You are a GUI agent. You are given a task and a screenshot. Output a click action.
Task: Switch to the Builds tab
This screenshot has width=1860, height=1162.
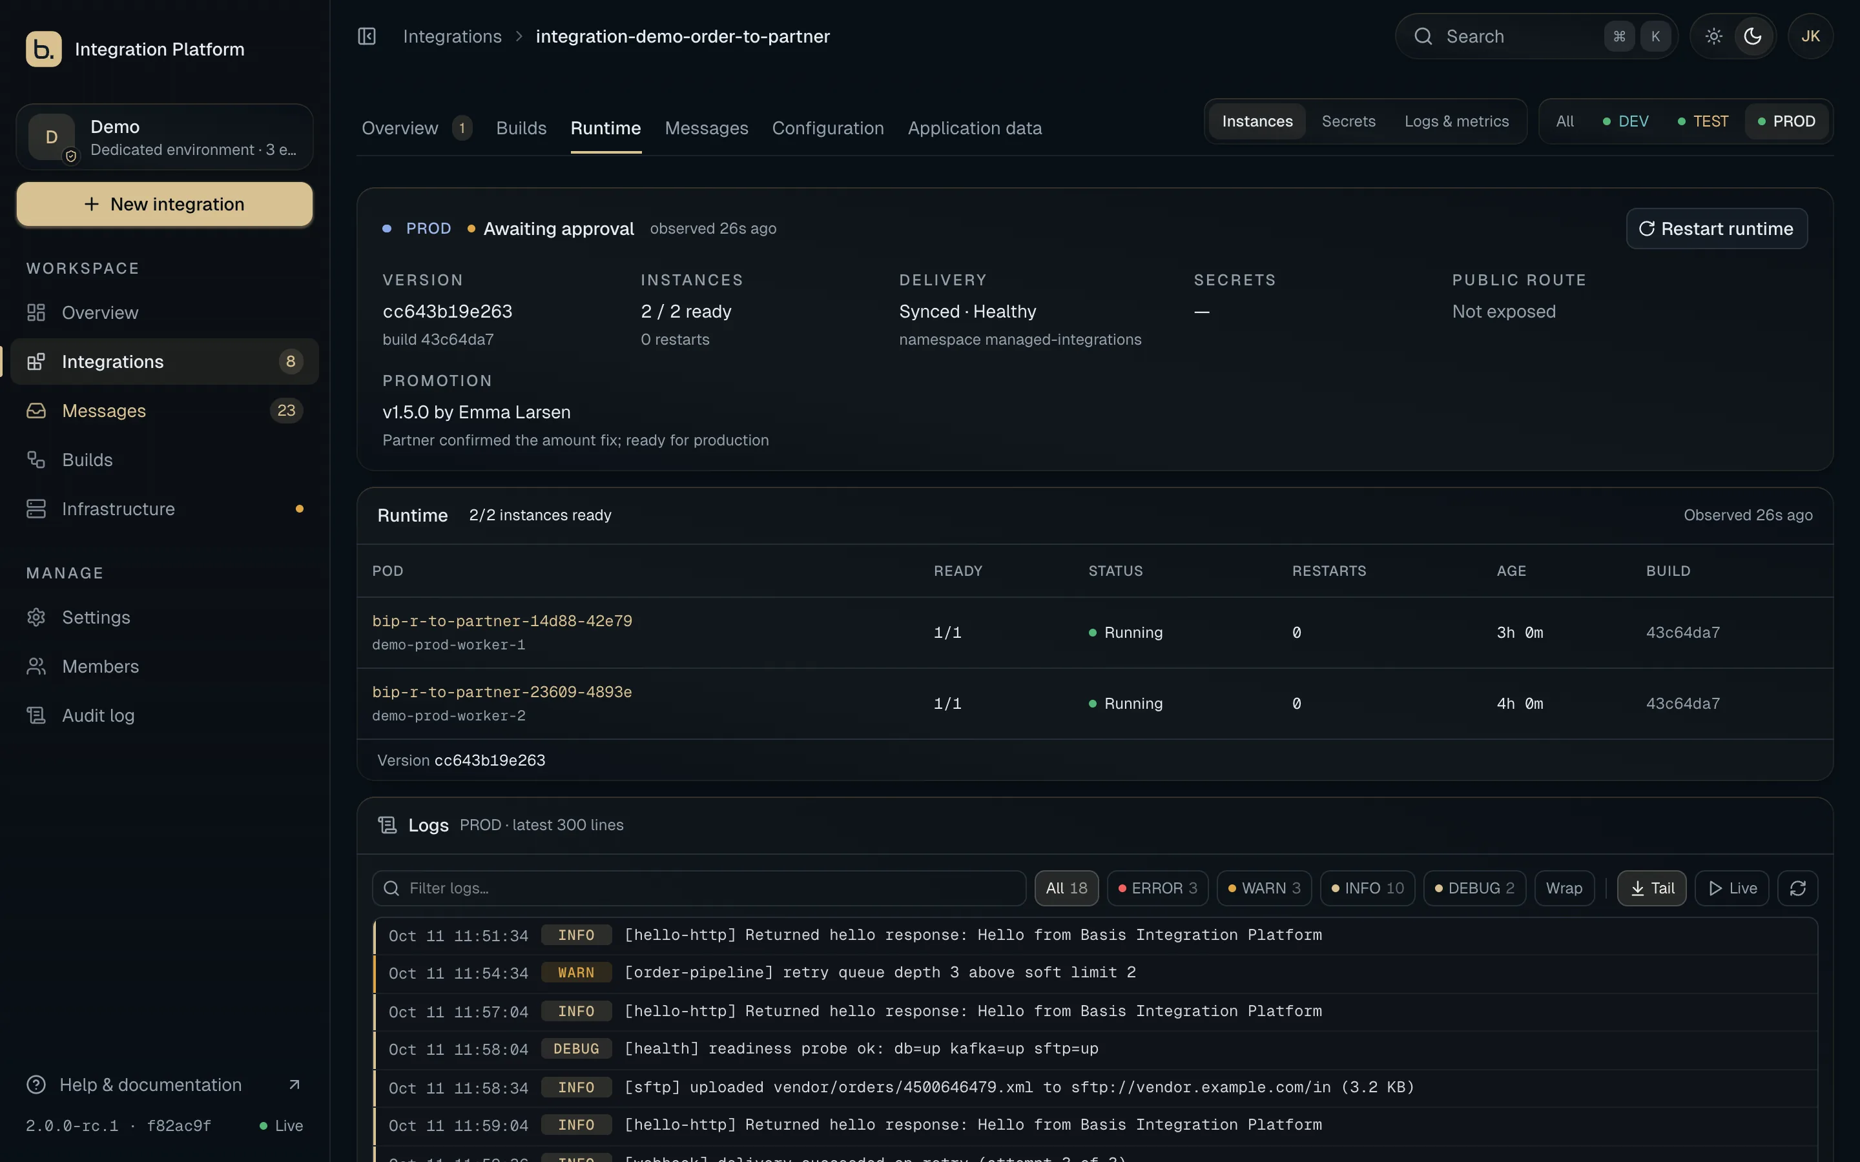[521, 128]
